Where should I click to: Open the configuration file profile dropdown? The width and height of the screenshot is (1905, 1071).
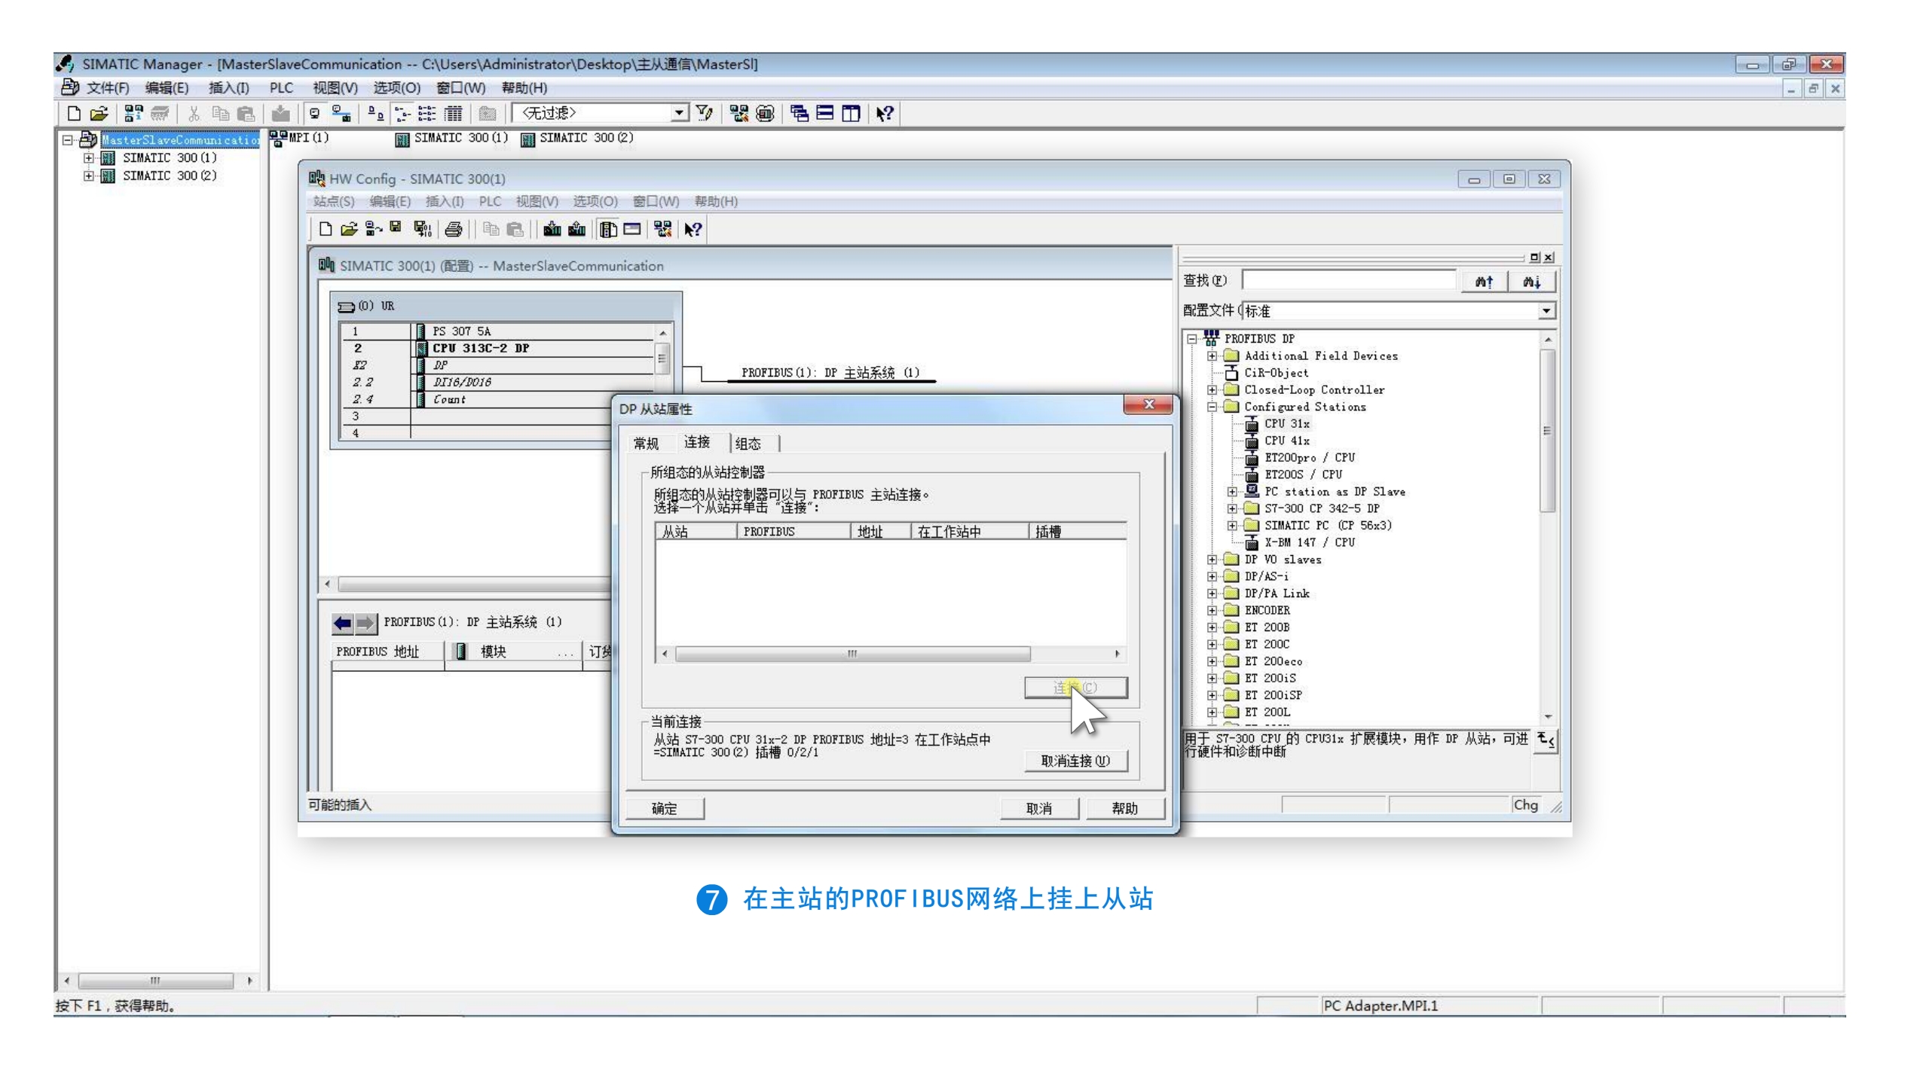click(x=1546, y=311)
